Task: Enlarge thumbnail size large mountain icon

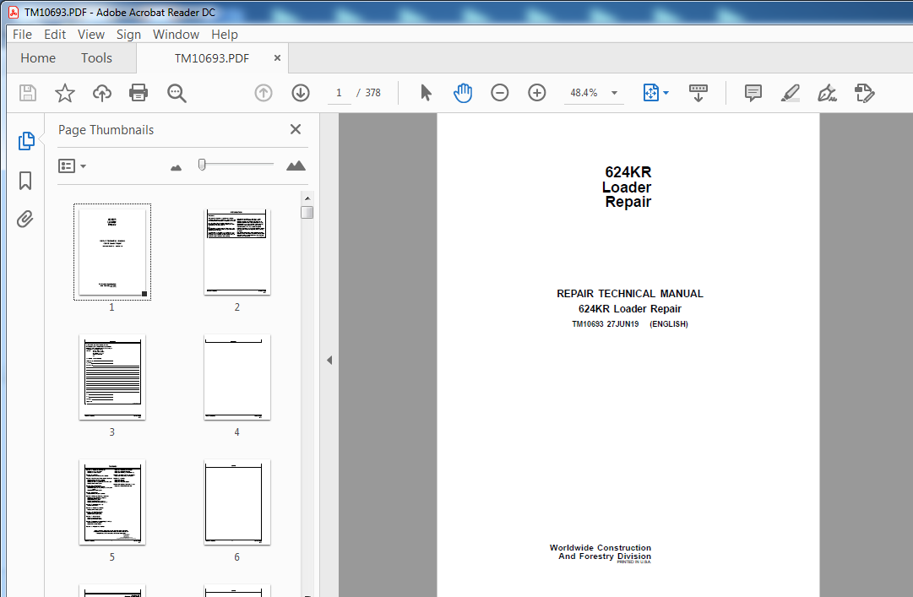Action: click(296, 166)
